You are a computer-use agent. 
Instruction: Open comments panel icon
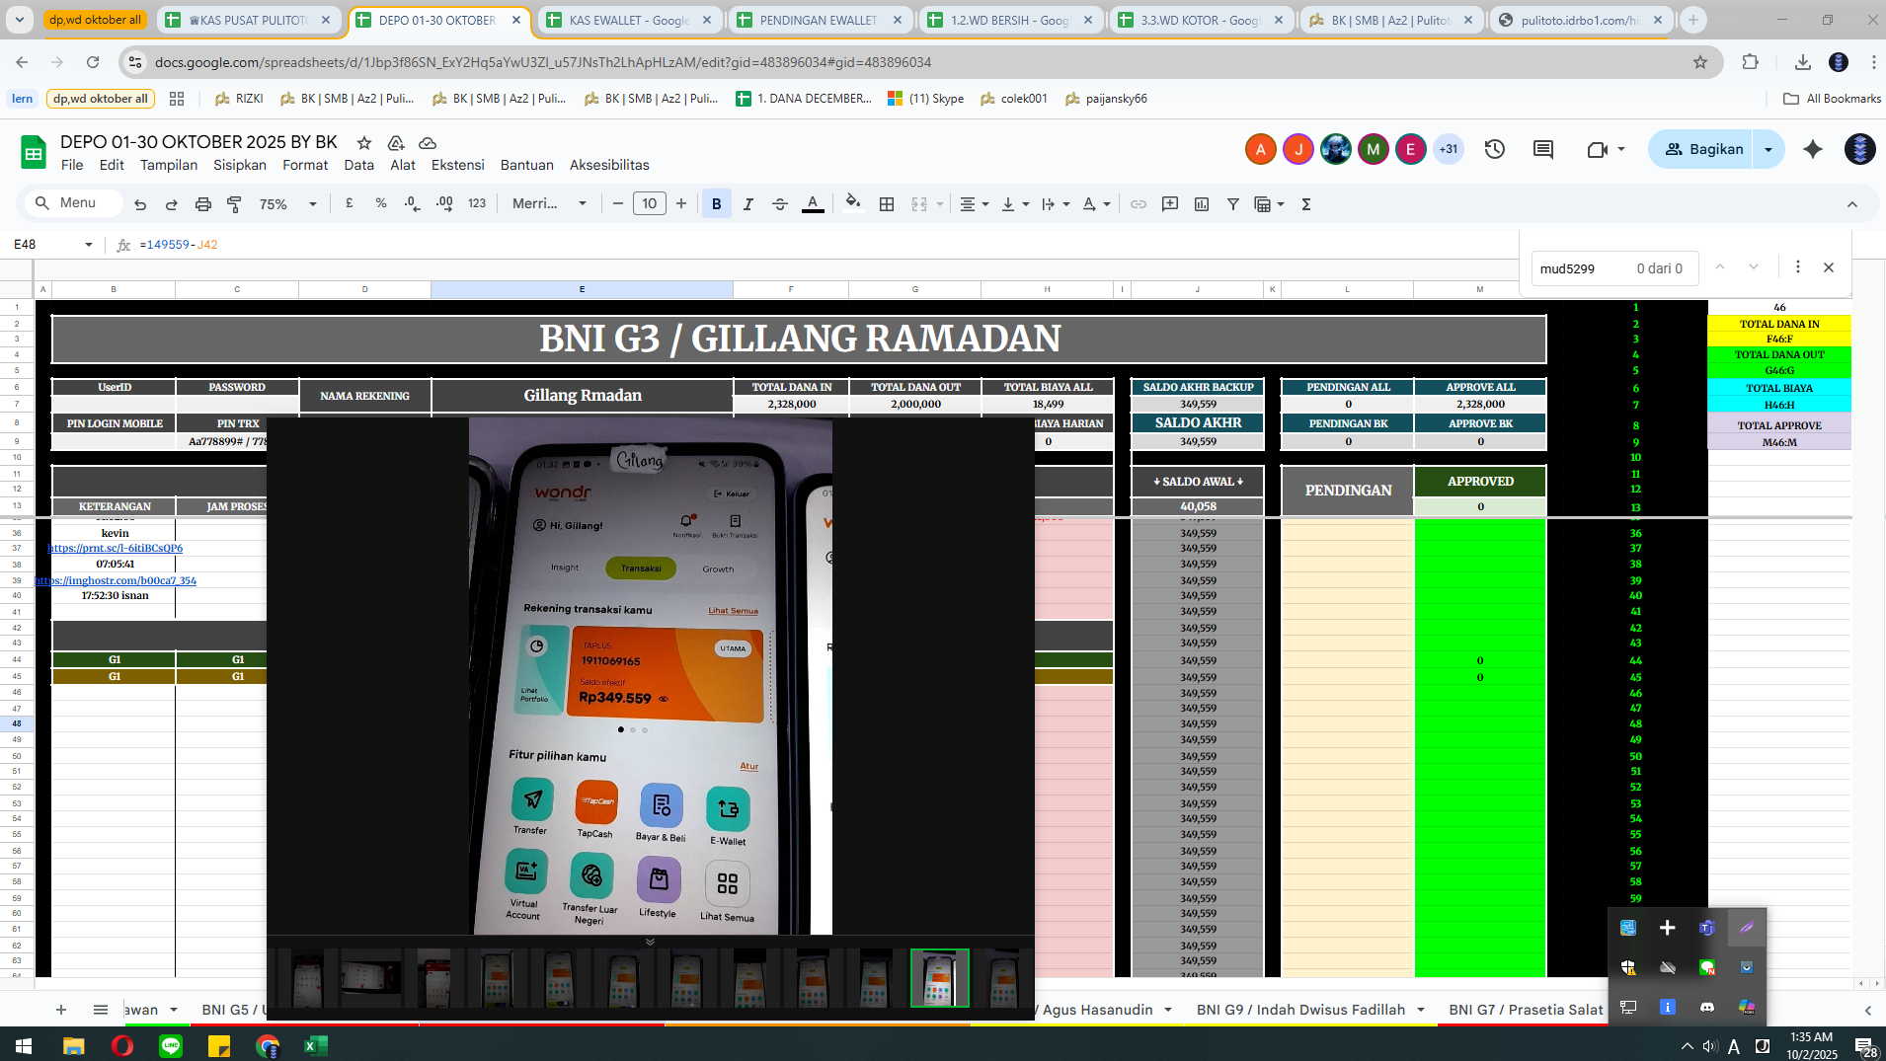(1543, 149)
